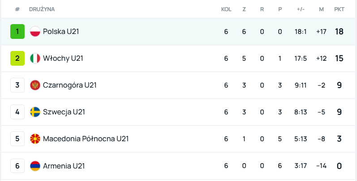Click Polska U21's 18 points value

click(339, 31)
